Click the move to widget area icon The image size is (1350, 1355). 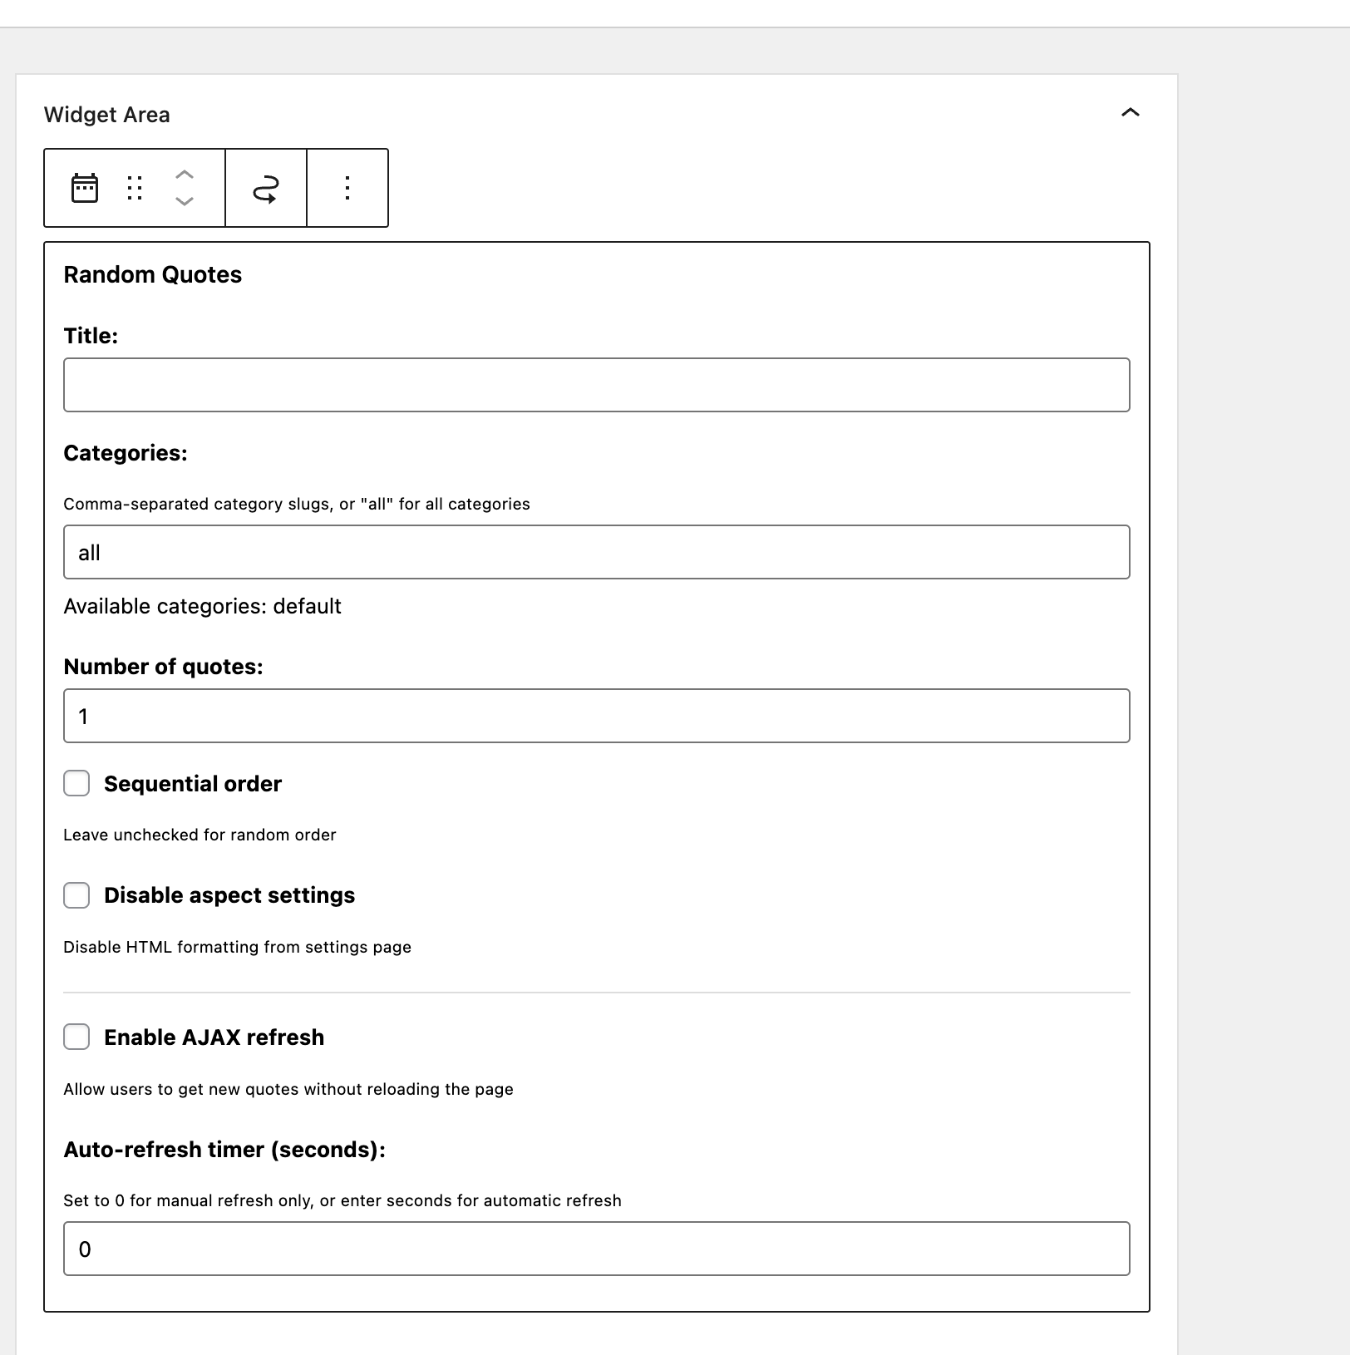point(266,189)
